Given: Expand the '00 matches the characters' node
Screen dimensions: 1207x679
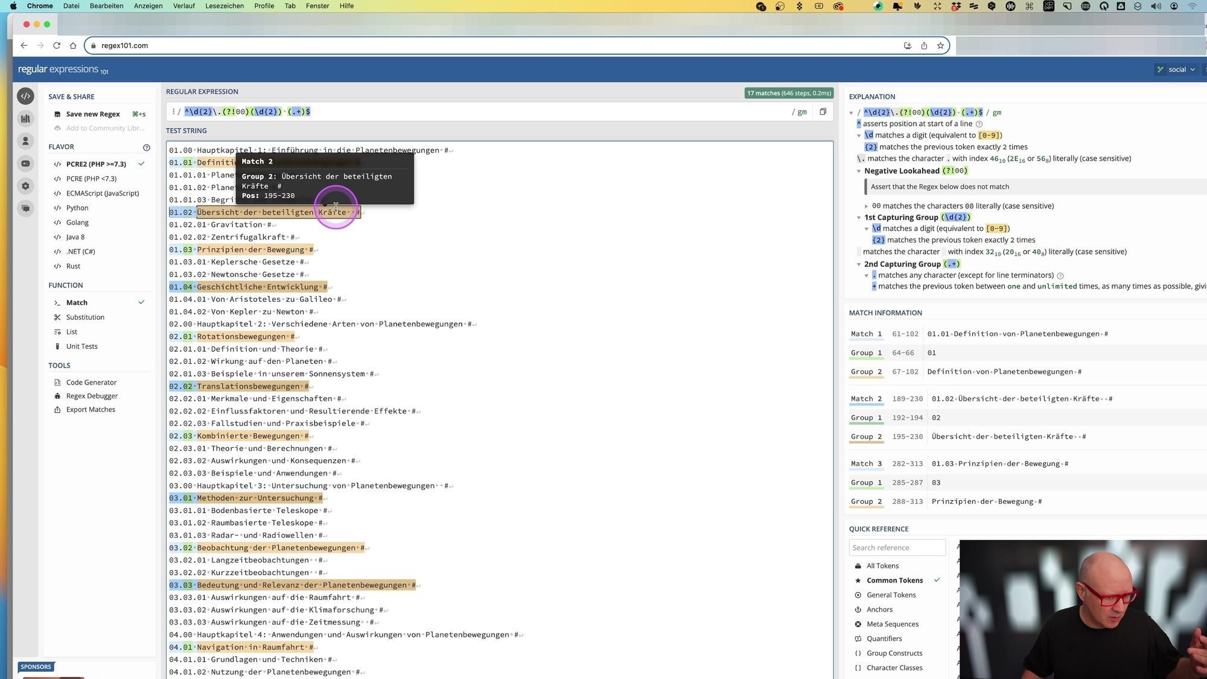Looking at the screenshot, I should (867, 206).
